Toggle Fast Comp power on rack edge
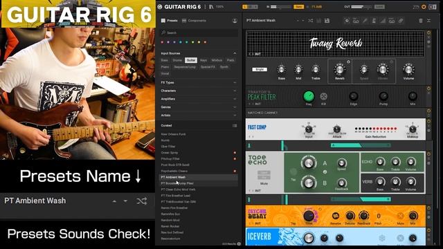Viewport: 443px width, 249px height. 428,121
